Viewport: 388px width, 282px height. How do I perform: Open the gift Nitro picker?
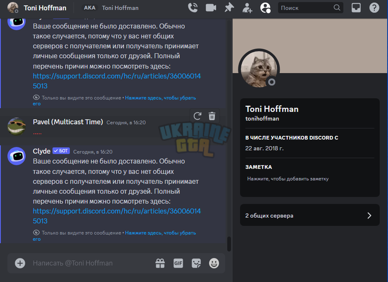[160, 263]
